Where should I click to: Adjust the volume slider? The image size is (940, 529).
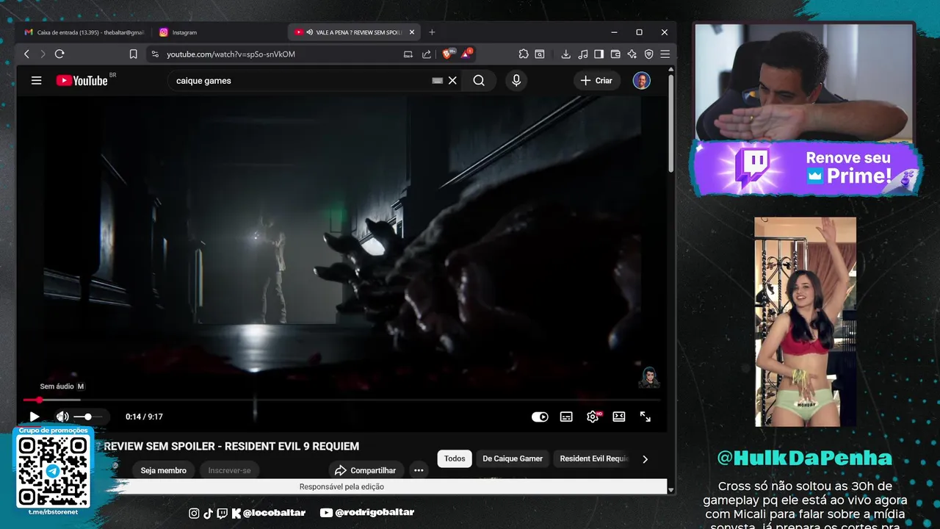pyautogui.click(x=88, y=417)
